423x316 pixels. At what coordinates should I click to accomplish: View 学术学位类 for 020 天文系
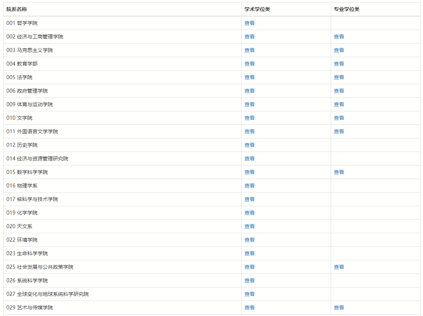click(x=249, y=226)
